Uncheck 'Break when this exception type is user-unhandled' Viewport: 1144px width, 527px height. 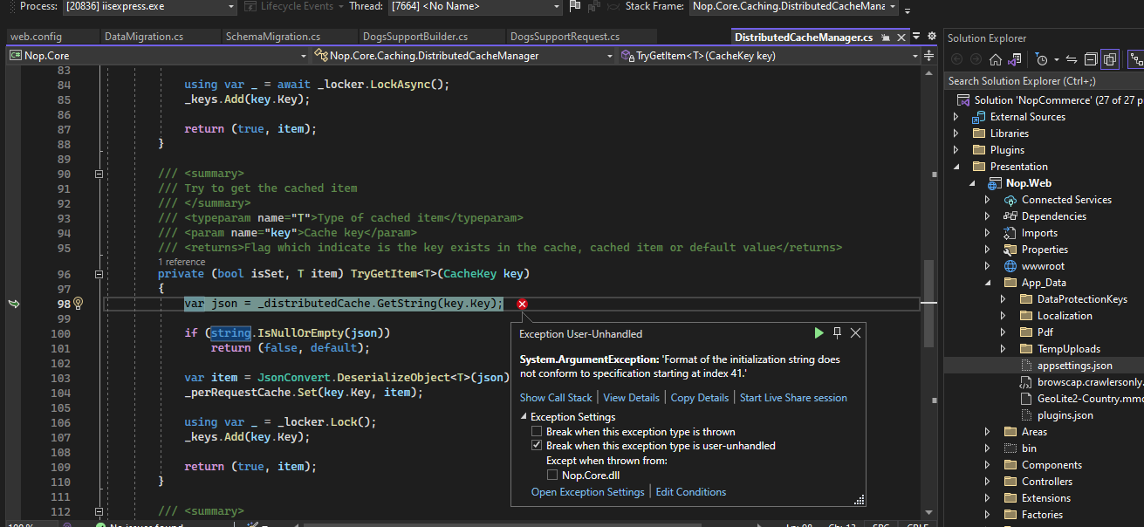tap(538, 446)
